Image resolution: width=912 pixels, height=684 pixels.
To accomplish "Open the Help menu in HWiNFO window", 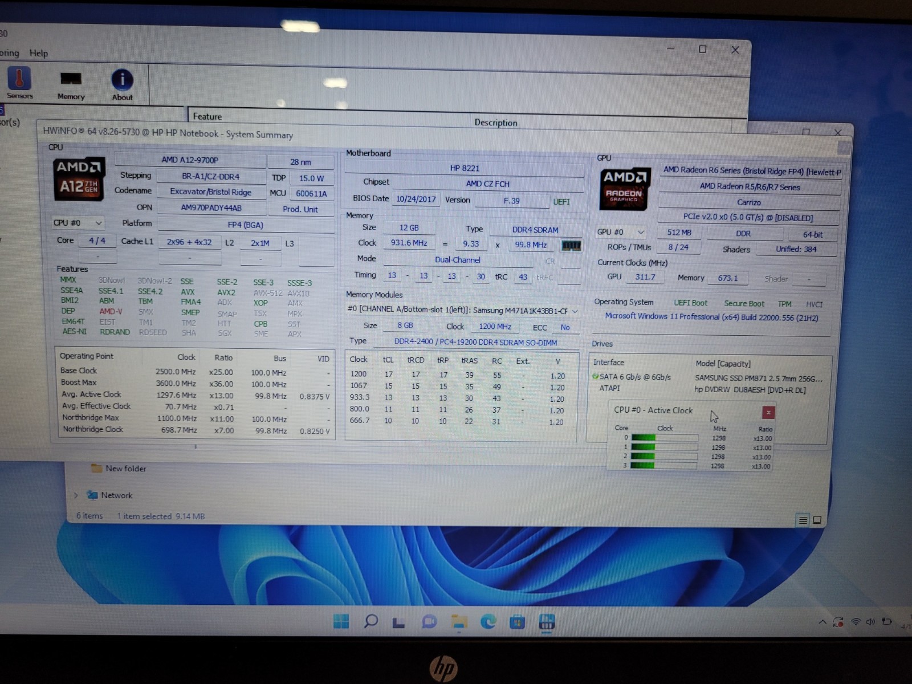I will click(x=39, y=53).
